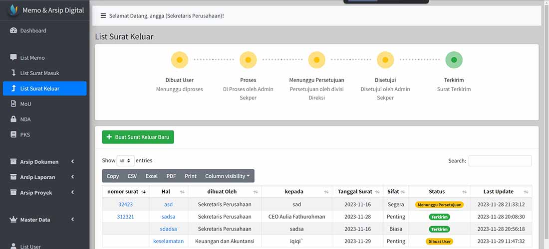549x249 pixels.
Task: Open the Column visibility dropdown
Action: pos(228,176)
